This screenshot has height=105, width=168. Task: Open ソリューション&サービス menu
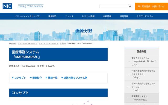(x=27, y=16)
